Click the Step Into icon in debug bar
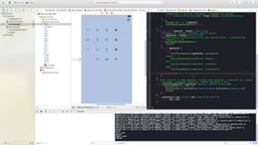Image resolution: width=258 pixels, height=145 pixels. coord(54,112)
